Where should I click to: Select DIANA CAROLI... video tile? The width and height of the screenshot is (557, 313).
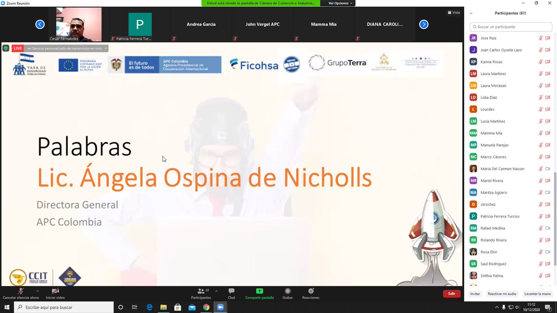385,25
